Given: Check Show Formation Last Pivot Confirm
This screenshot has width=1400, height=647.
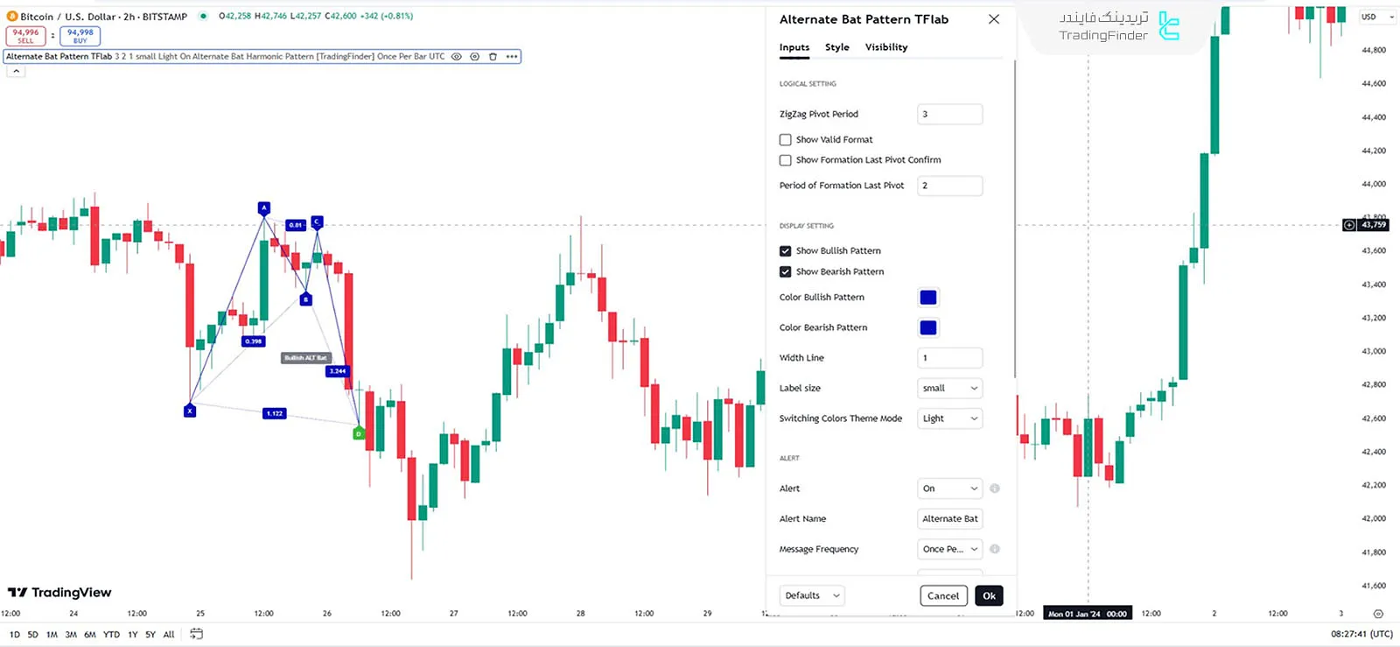Looking at the screenshot, I should coord(786,160).
